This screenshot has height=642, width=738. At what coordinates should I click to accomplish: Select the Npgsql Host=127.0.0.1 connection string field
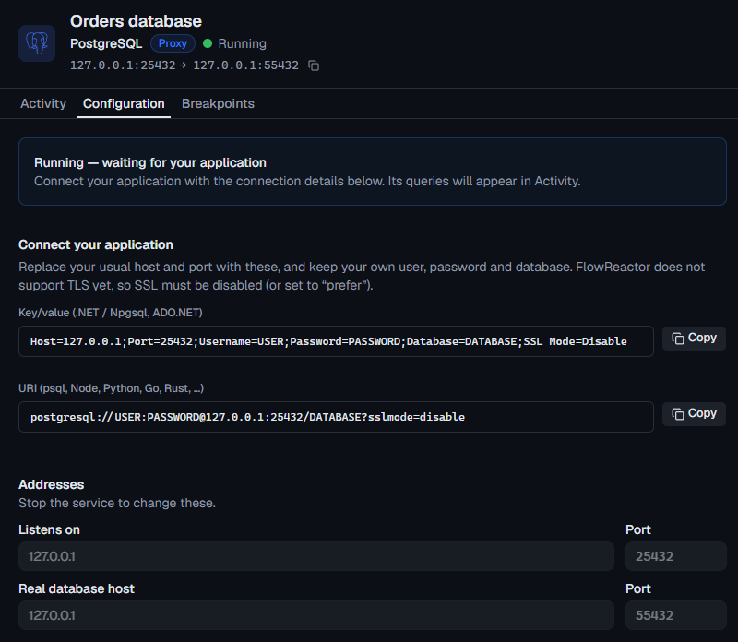pyautogui.click(x=336, y=341)
